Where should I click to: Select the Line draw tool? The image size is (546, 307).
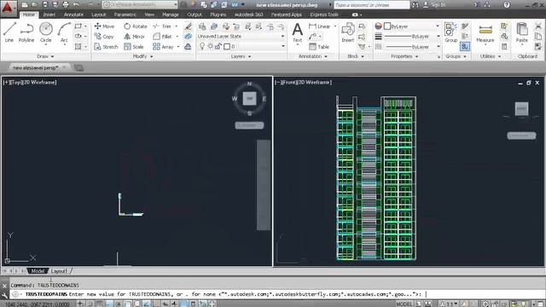point(9,32)
